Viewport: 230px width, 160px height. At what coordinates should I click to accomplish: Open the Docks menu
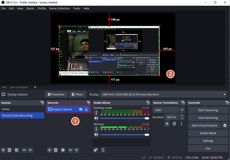click(30, 8)
